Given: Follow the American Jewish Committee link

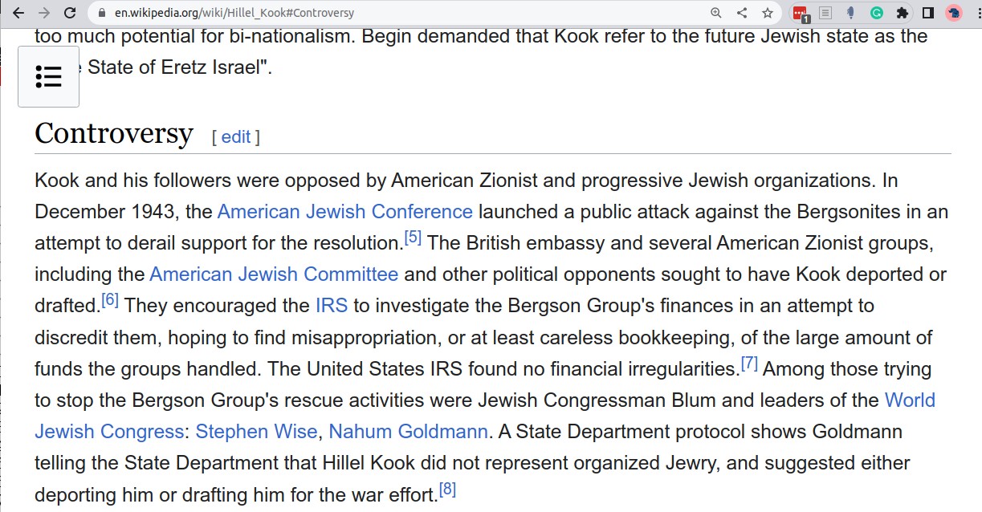Looking at the screenshot, I should click(x=274, y=274).
